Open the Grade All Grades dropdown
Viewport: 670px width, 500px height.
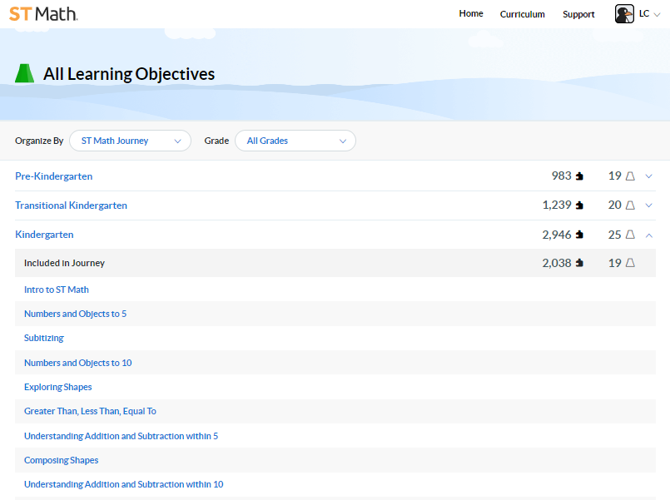pyautogui.click(x=295, y=141)
